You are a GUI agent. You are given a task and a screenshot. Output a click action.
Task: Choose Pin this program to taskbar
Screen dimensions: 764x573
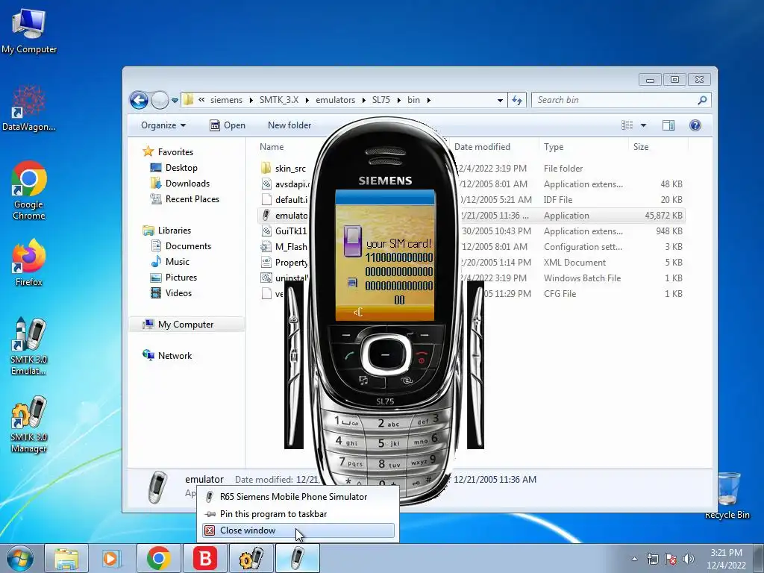pos(298,514)
